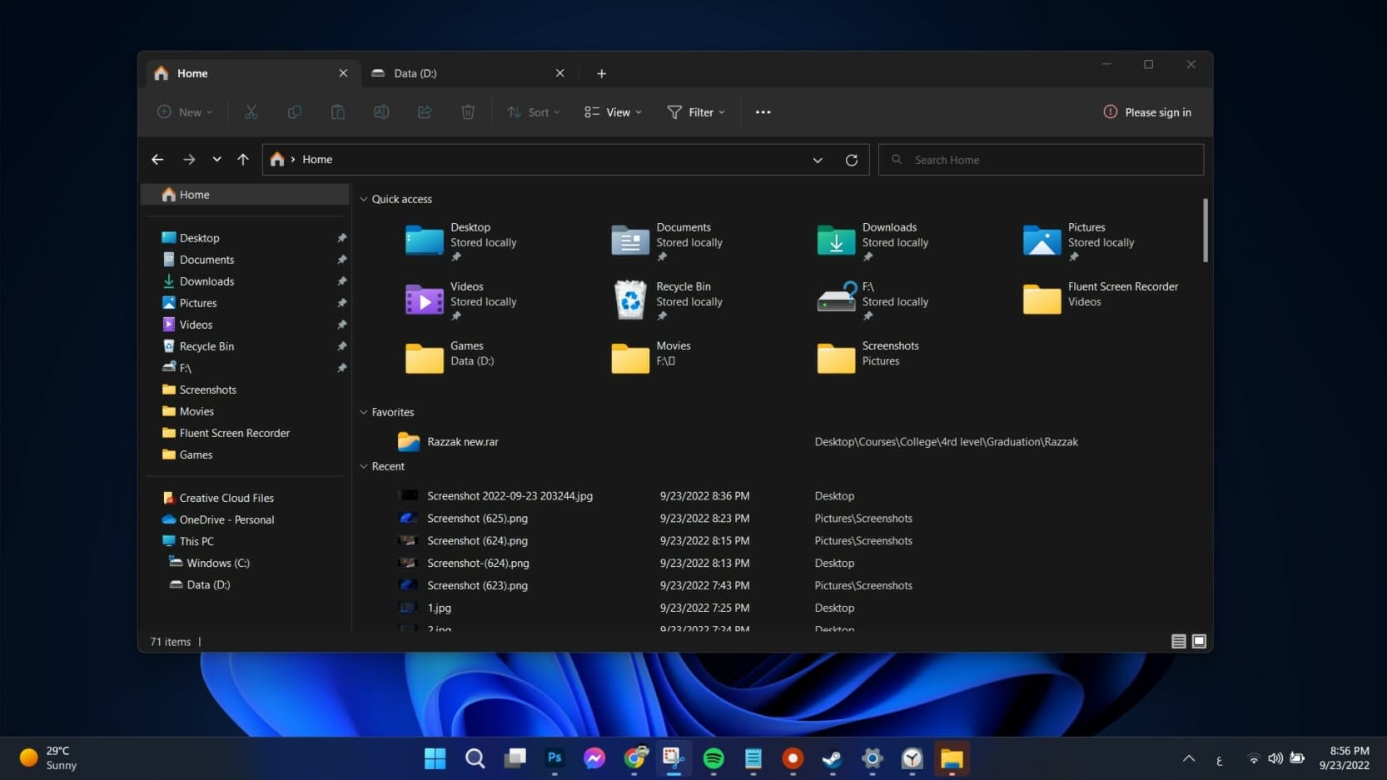Click the vertical scrollbar in content pane
The height and width of the screenshot is (780, 1387).
pyautogui.click(x=1205, y=231)
